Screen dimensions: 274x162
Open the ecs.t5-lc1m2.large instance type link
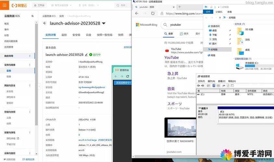pos(88,140)
